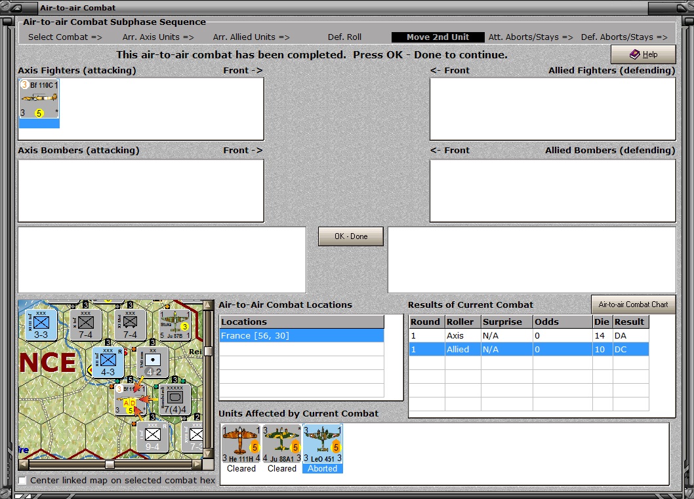The image size is (694, 499).
Task: Select the Arr. Allied Units subphase
Action: coord(251,37)
